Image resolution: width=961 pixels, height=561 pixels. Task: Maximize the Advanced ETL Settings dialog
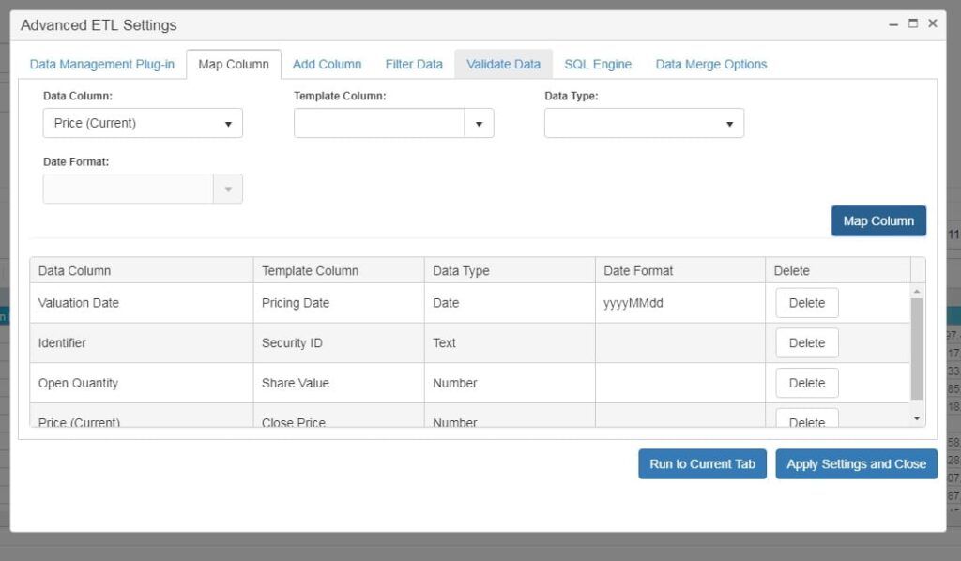click(913, 24)
